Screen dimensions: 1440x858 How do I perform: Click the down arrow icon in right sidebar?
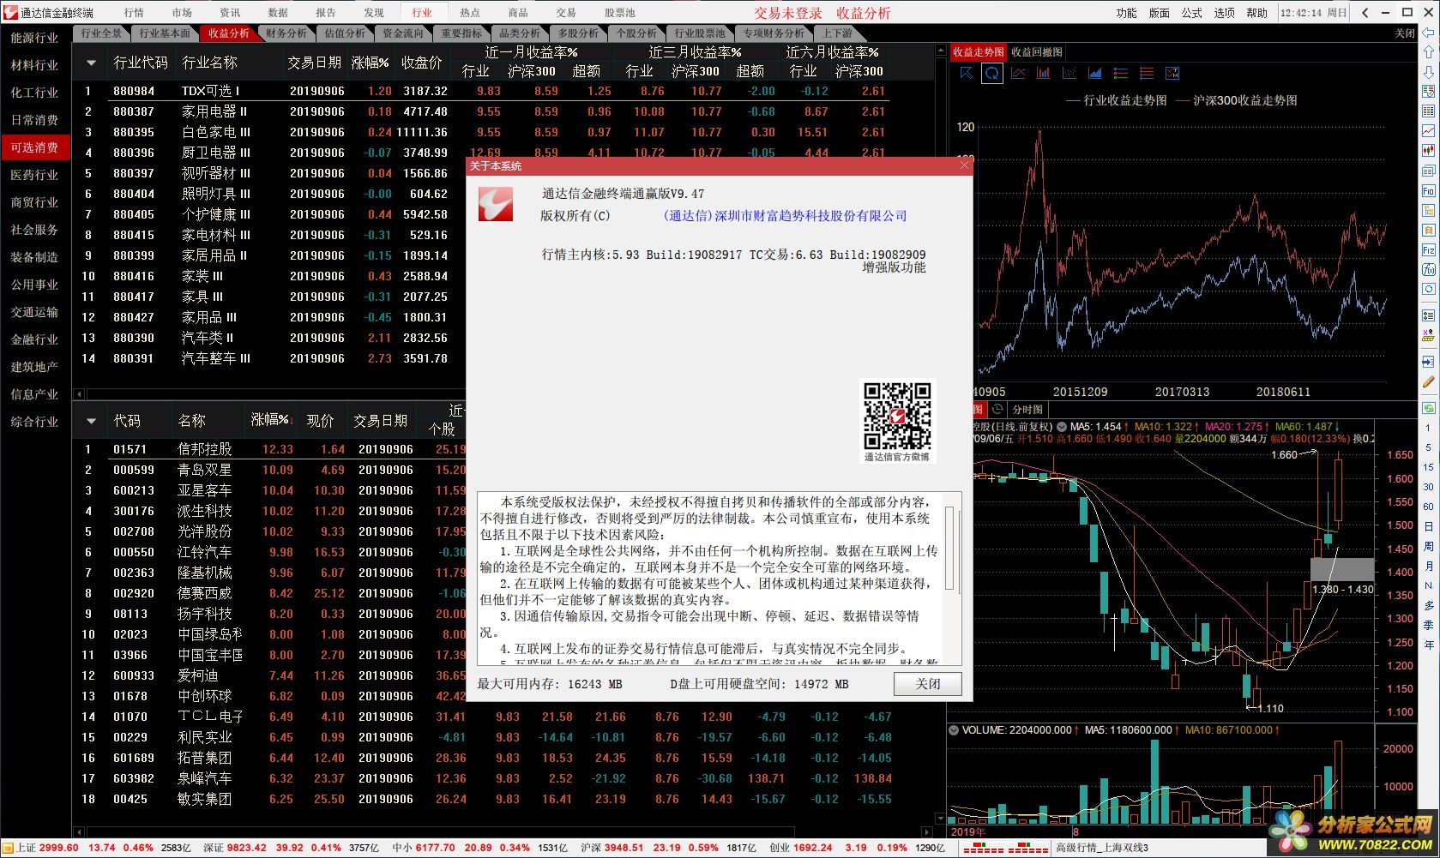click(x=1428, y=72)
